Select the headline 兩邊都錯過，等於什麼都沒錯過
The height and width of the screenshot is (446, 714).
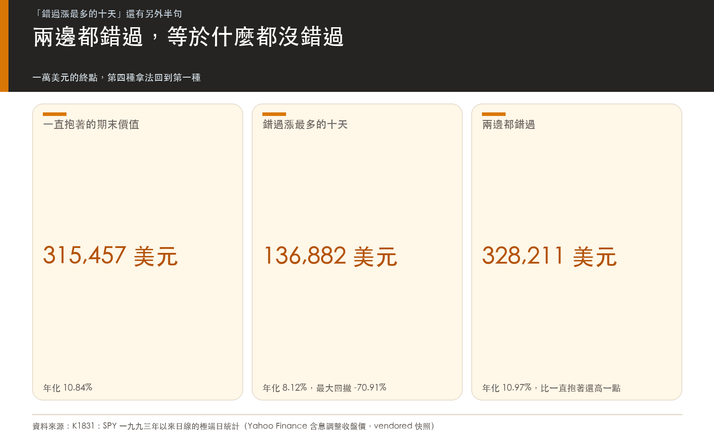pos(188,37)
